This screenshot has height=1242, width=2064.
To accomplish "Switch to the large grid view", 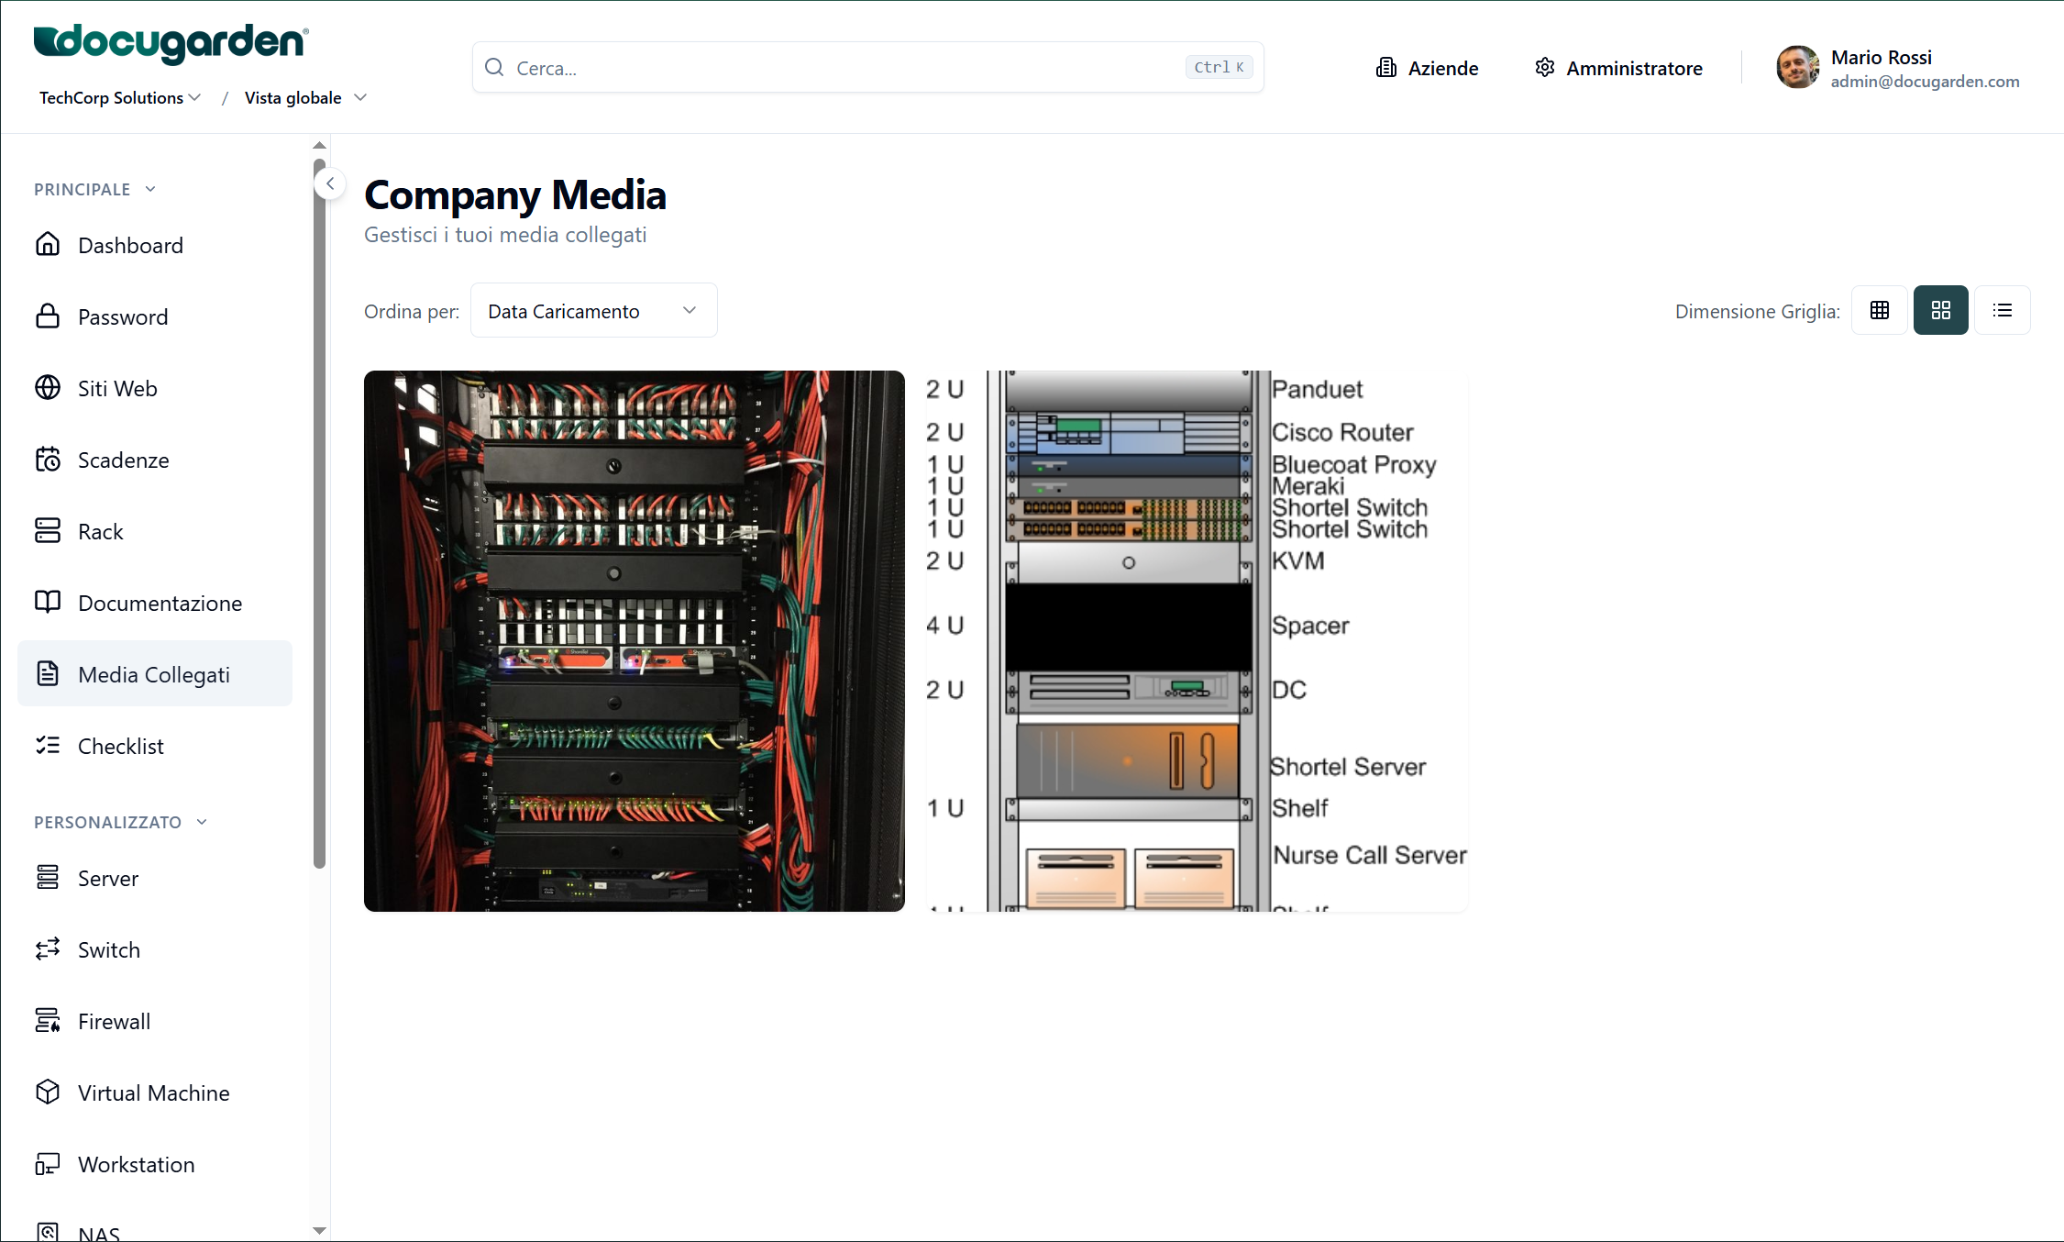I will [x=1941, y=311].
